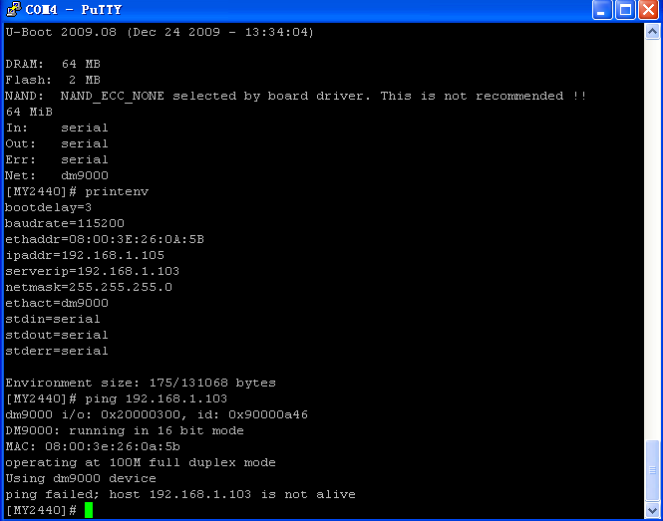Click 'DM9000: running in 16 bit mode'
The height and width of the screenshot is (521, 663).
[x=125, y=431]
